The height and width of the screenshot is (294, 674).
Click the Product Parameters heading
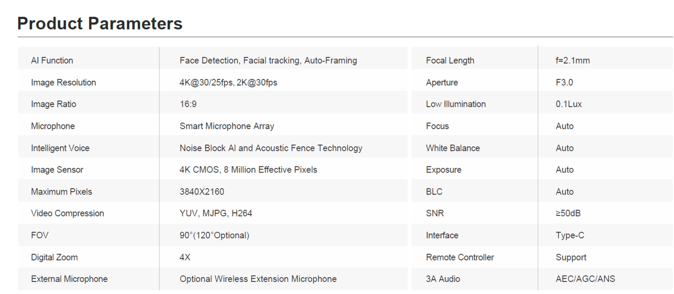(x=100, y=23)
